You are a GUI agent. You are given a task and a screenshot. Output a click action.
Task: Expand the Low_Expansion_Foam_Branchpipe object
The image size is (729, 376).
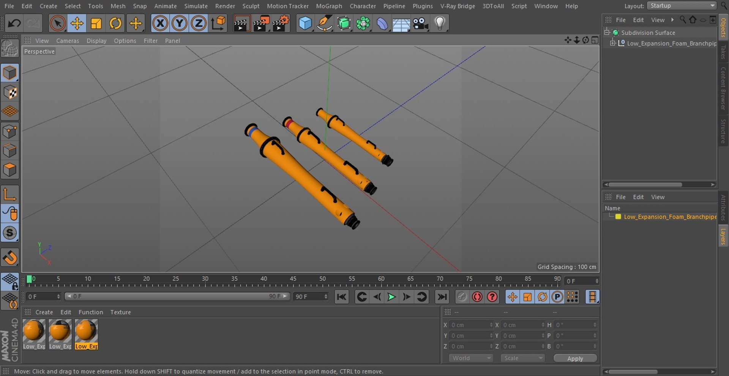(x=612, y=43)
